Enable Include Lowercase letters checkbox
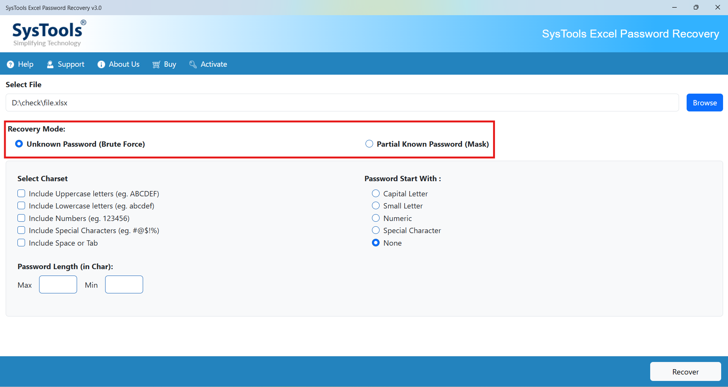This screenshot has height=387, width=728. point(22,206)
